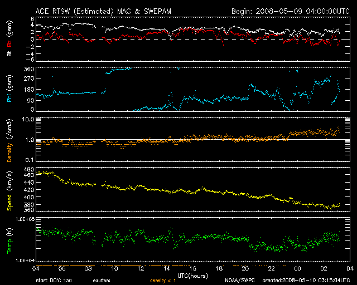Select the red "Bz" axis label

tap(9, 43)
